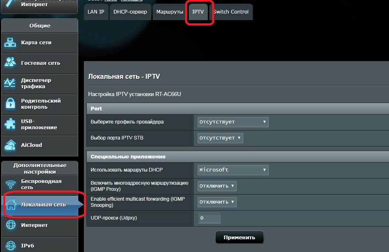Click the Быстрая настройка Интернет item at top
Image resolution: width=389 pixels, height=252 pixels.
39,7
